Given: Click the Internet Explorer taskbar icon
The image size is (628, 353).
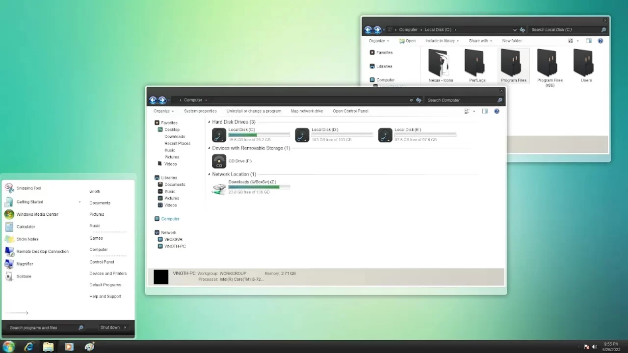Looking at the screenshot, I should [x=29, y=347].
